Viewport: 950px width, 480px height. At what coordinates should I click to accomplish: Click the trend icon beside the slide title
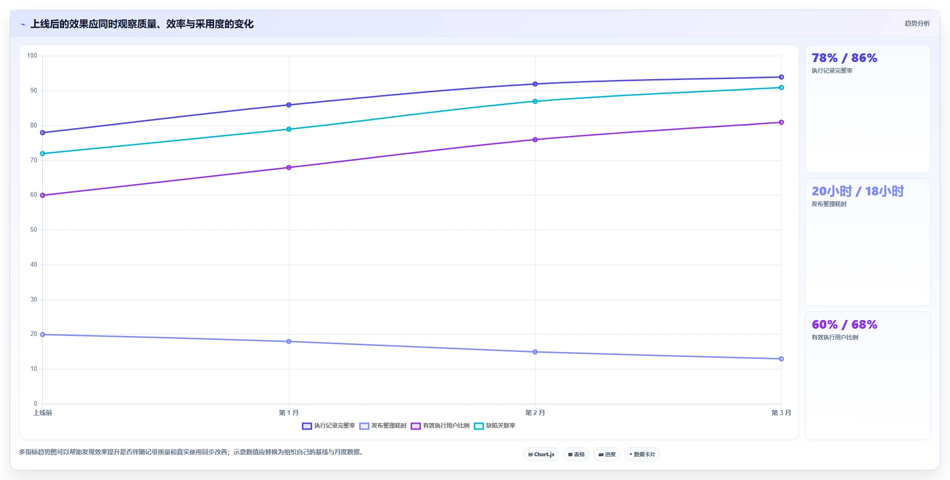[x=23, y=24]
